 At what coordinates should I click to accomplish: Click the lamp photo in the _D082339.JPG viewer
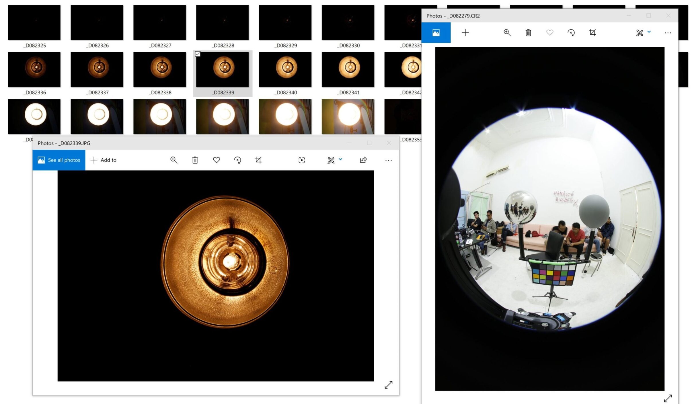pyautogui.click(x=216, y=276)
